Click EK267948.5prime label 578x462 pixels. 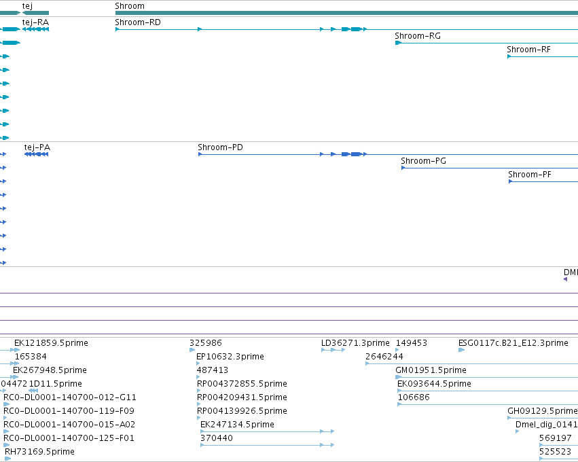[50, 370]
